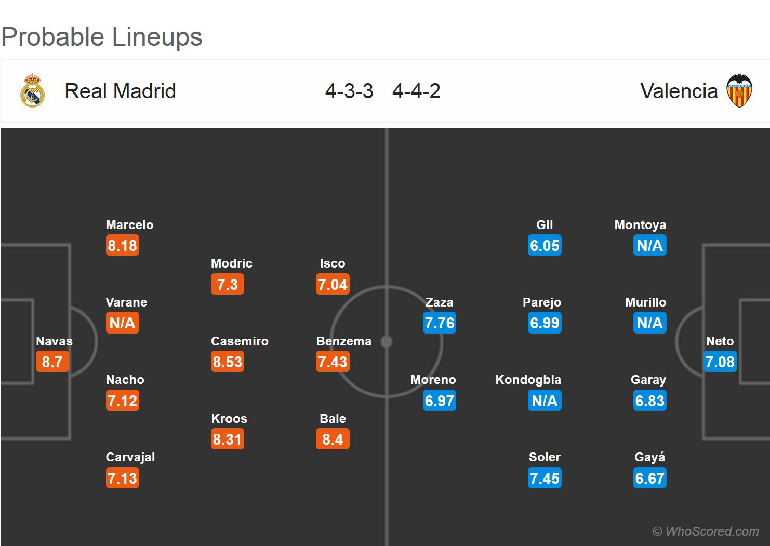Click Navas's 8.7 rating badge
This screenshot has height=546, width=770.
click(52, 362)
